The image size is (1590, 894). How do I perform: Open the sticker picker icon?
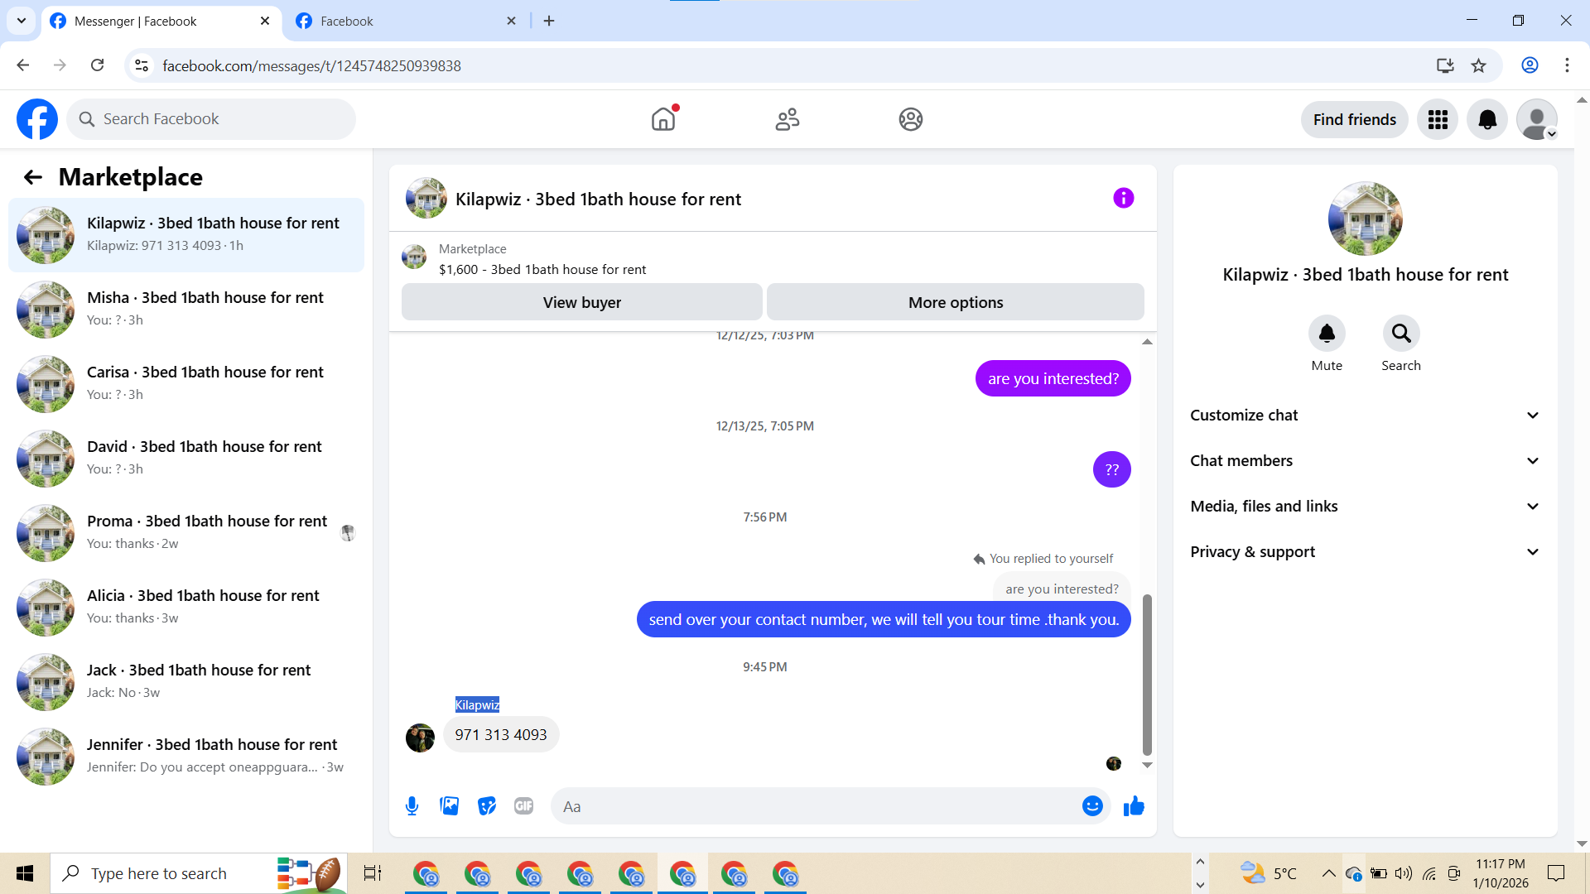tap(487, 806)
